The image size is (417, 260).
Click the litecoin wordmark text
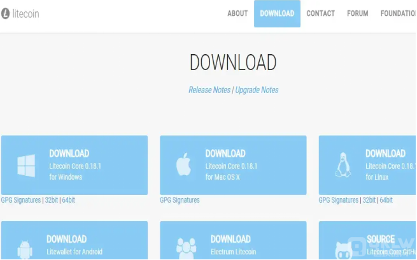point(26,13)
